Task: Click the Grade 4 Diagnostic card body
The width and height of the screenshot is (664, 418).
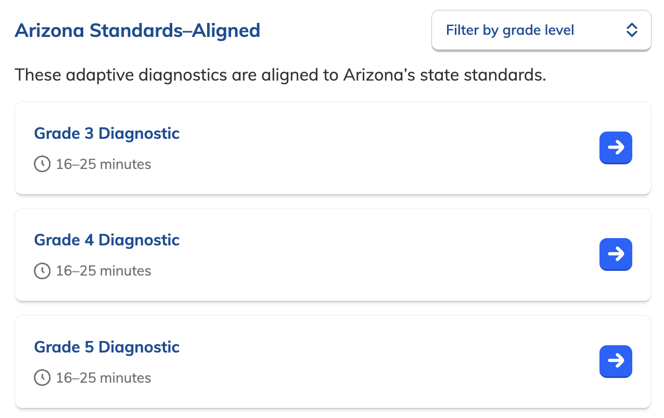Action: point(333,254)
